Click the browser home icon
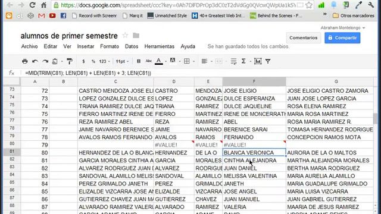This screenshot has width=381, height=214. click(43, 5)
